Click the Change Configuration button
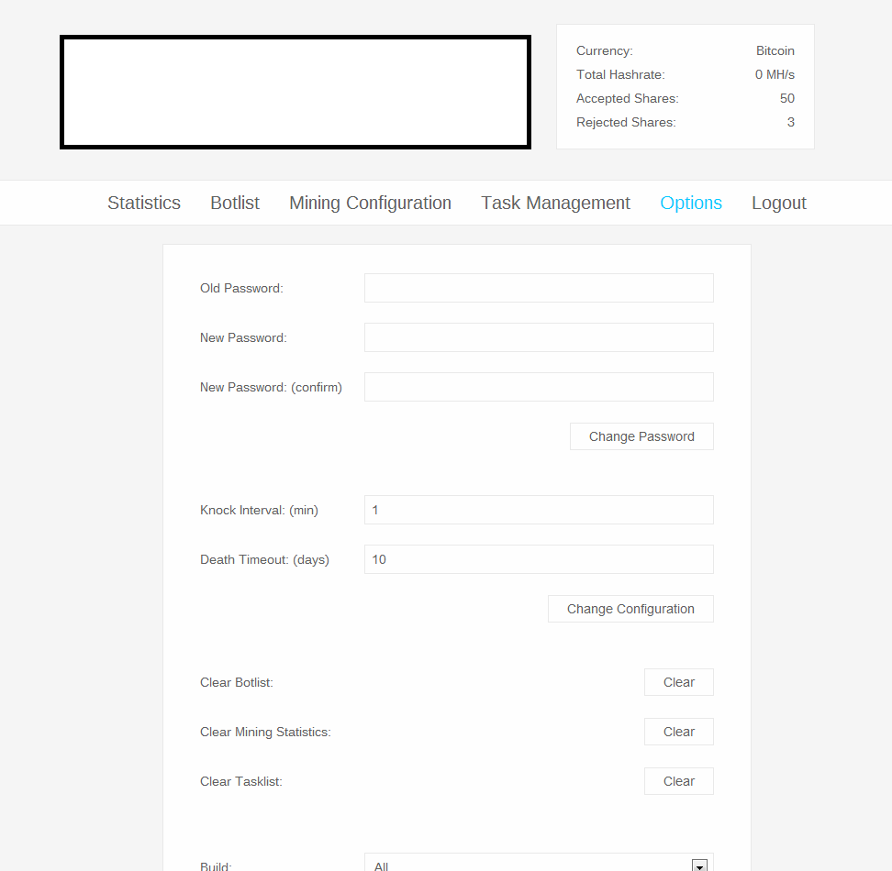 (x=630, y=609)
